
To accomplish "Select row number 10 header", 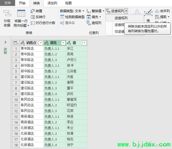I will 16,100.
